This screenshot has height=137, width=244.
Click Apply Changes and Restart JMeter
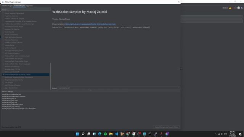[166, 127]
